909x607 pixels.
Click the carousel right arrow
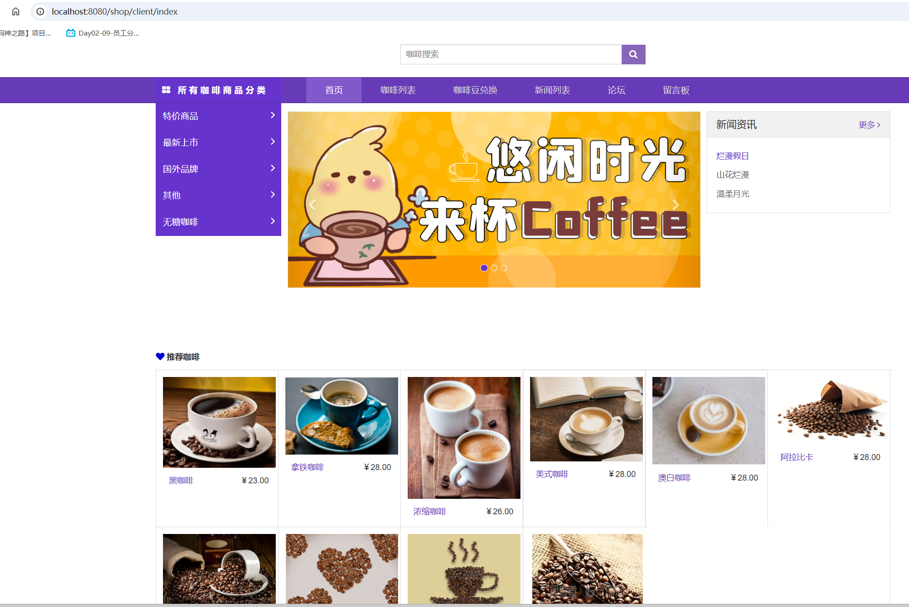pos(675,204)
